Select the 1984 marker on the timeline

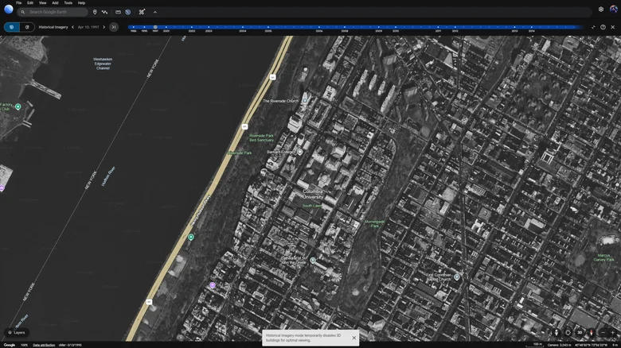click(134, 28)
